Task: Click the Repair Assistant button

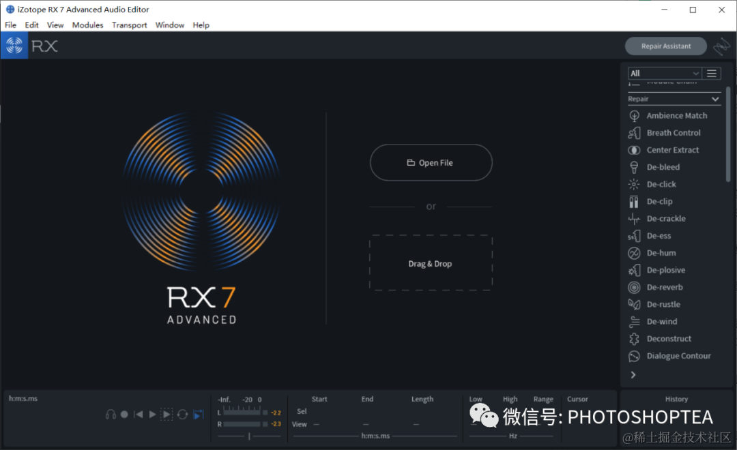Action: [x=665, y=46]
